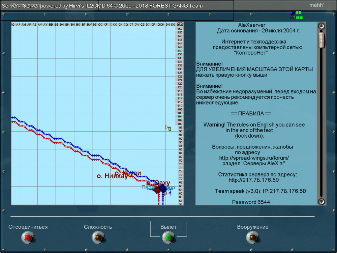Open the Сложность difficulty settings
This screenshot has height=253, width=337.
98,237
